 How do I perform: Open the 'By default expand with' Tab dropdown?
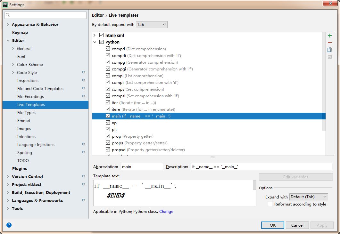point(152,24)
